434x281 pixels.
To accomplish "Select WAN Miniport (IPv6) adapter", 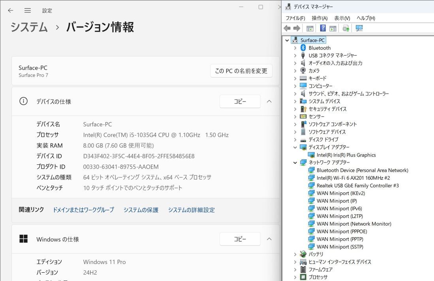I will pos(339,208).
